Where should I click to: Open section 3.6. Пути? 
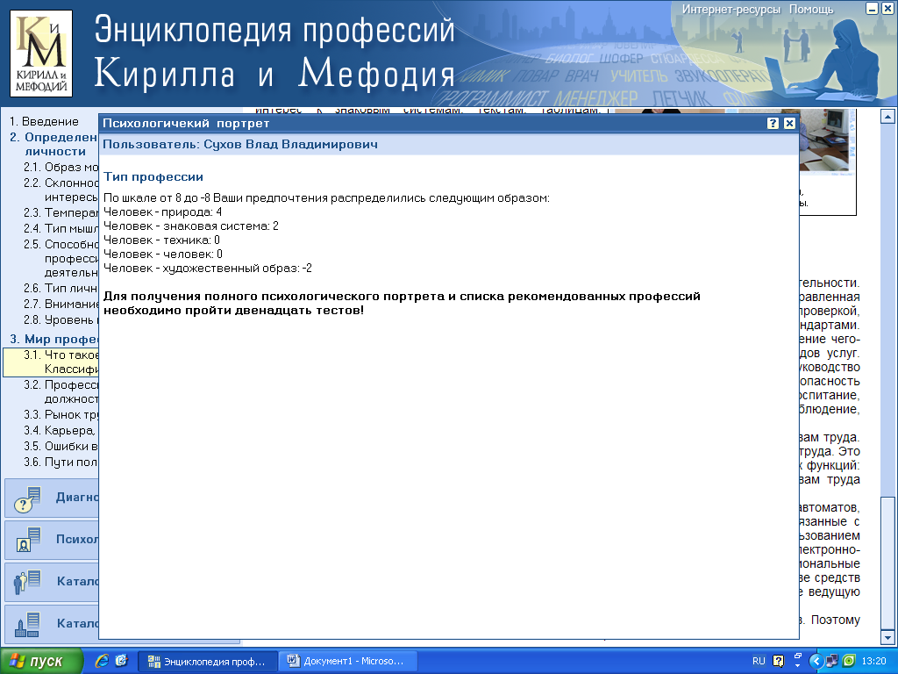(x=61, y=462)
